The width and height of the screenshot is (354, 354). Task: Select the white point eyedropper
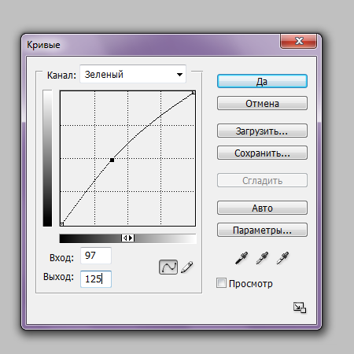(282, 258)
